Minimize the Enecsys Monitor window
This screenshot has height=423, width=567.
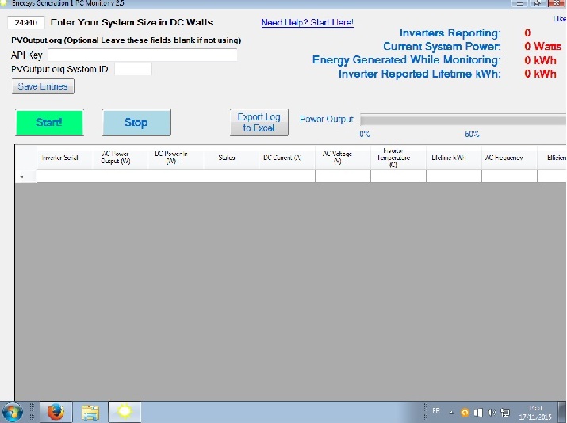point(519,3)
